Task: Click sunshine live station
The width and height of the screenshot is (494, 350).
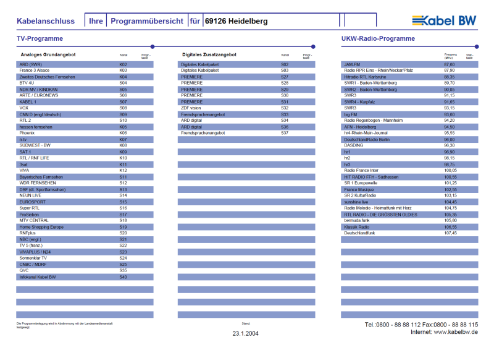Action: (x=409, y=202)
